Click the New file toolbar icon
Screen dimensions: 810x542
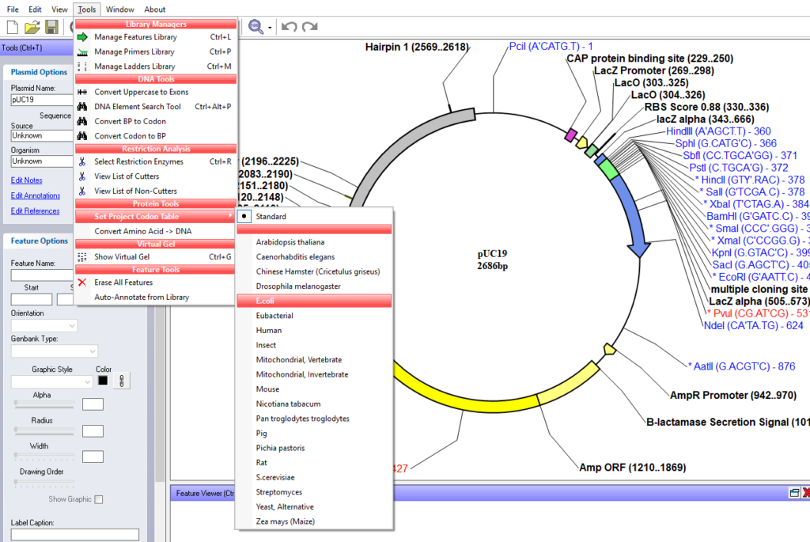click(x=12, y=28)
